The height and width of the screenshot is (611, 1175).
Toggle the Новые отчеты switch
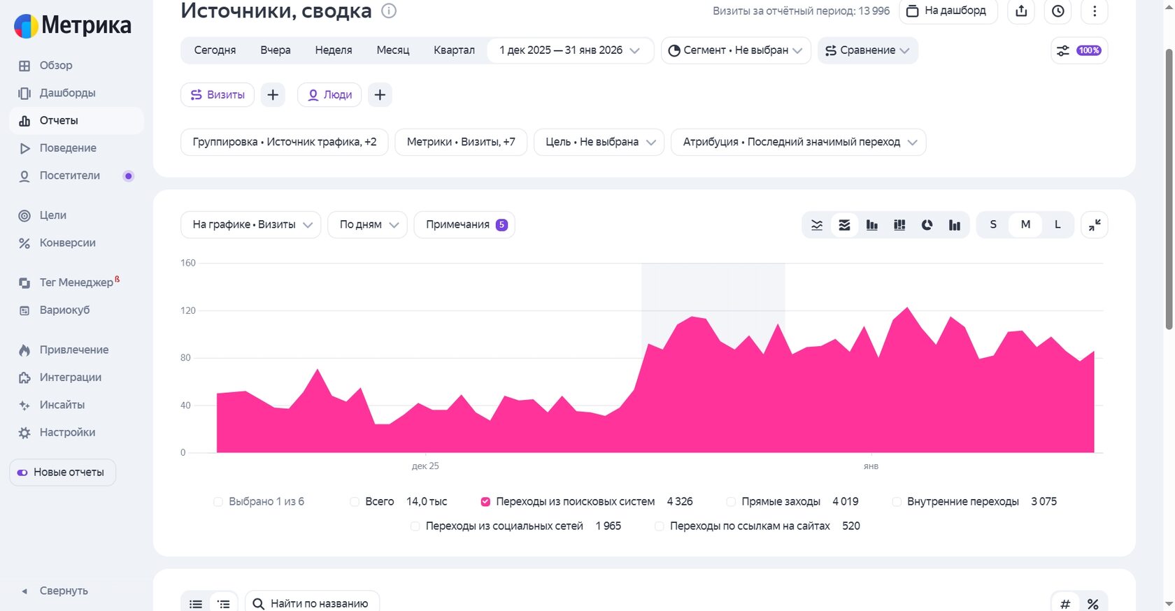22,473
